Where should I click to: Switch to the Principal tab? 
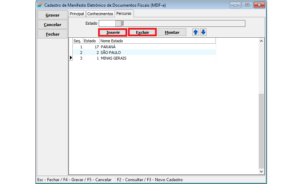[77, 14]
